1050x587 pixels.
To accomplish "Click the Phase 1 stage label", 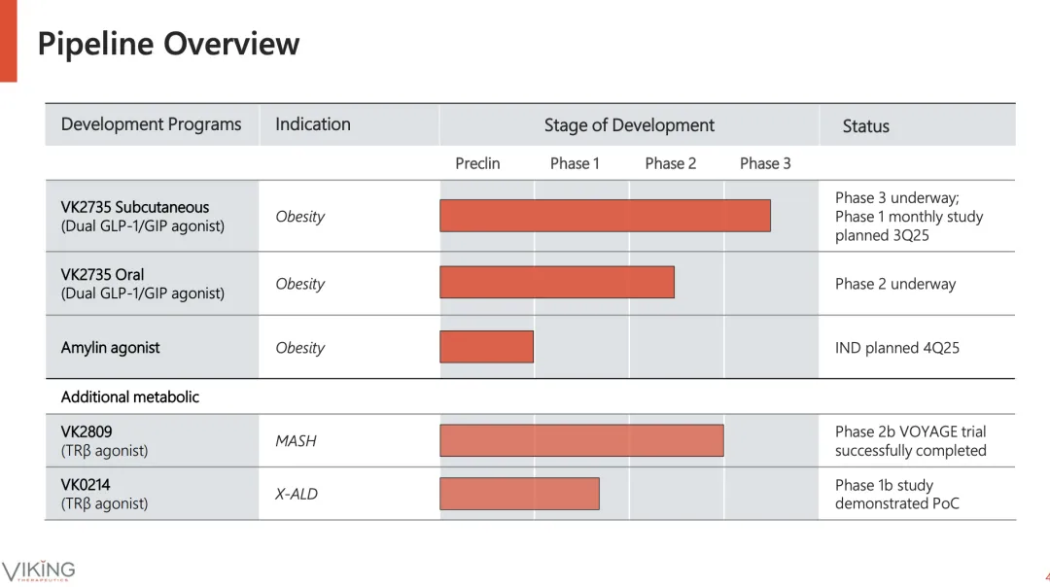I will pos(575,163).
